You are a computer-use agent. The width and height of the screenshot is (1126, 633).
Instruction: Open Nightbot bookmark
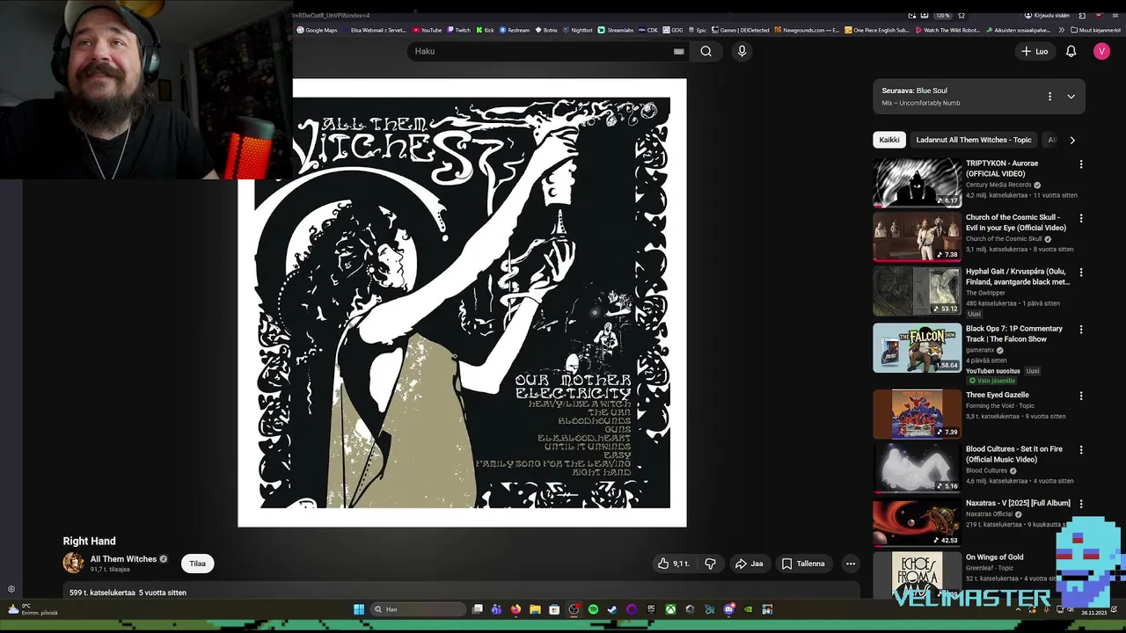(577, 30)
